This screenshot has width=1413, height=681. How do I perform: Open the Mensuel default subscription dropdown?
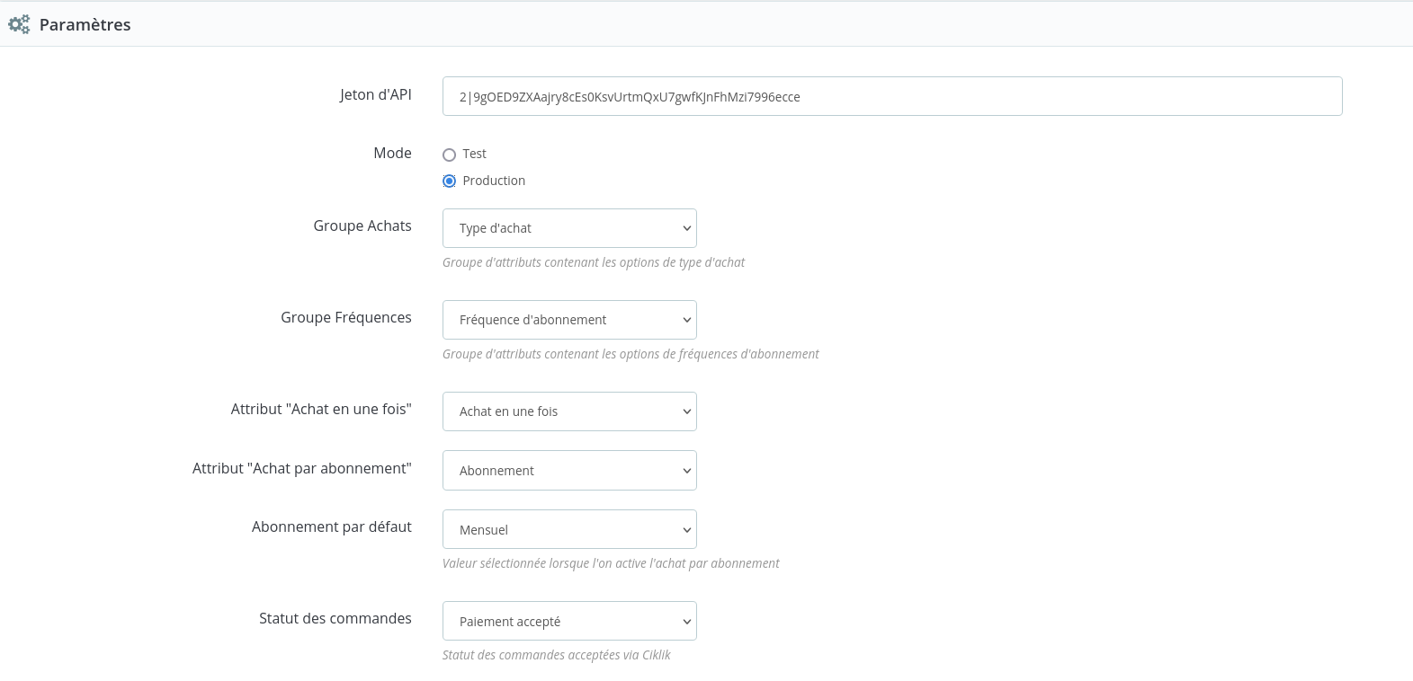(569, 530)
